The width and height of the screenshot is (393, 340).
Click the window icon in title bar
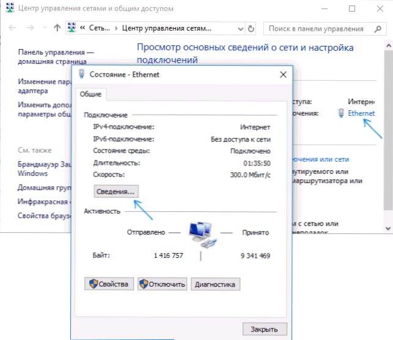pos(10,8)
